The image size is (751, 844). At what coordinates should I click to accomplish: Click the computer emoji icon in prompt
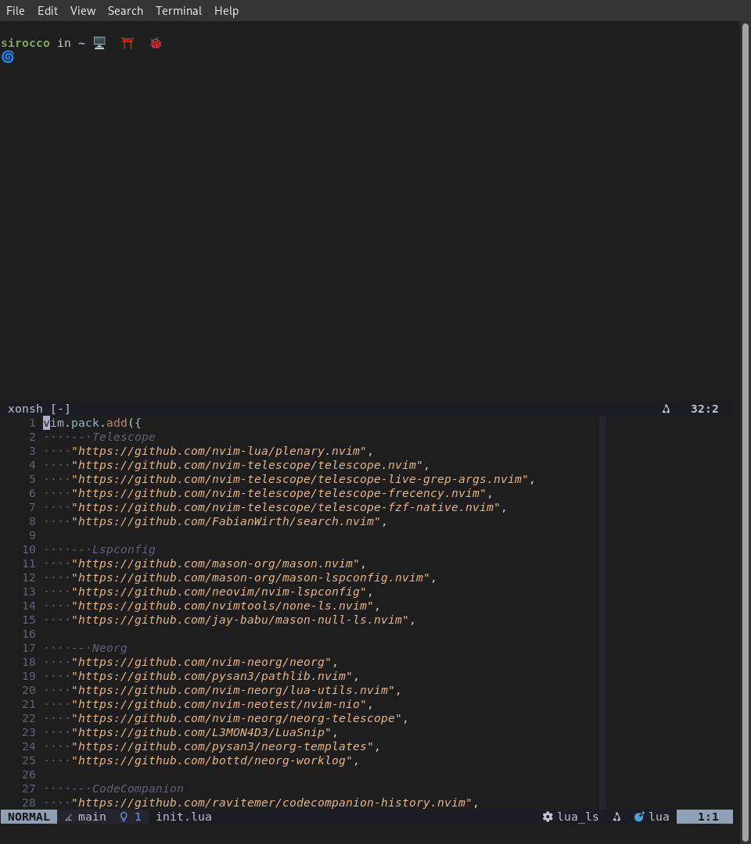(99, 43)
